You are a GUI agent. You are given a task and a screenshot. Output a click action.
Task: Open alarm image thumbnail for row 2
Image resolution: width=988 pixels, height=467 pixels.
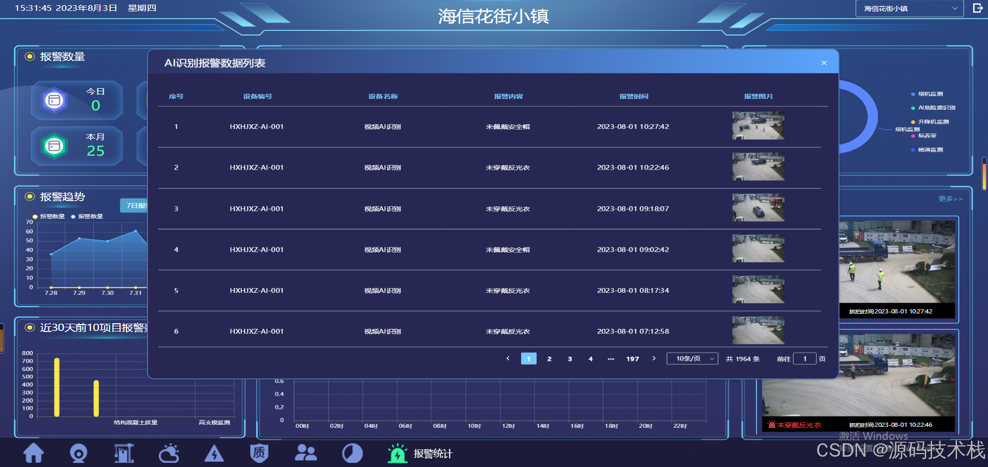pos(758,166)
